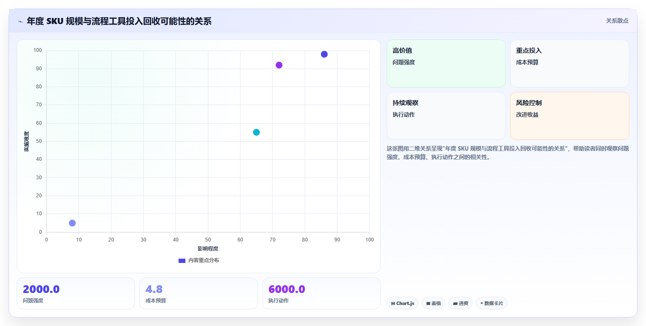
Task: Toggle the 内容重点分布 legend color box
Action: tap(182, 260)
